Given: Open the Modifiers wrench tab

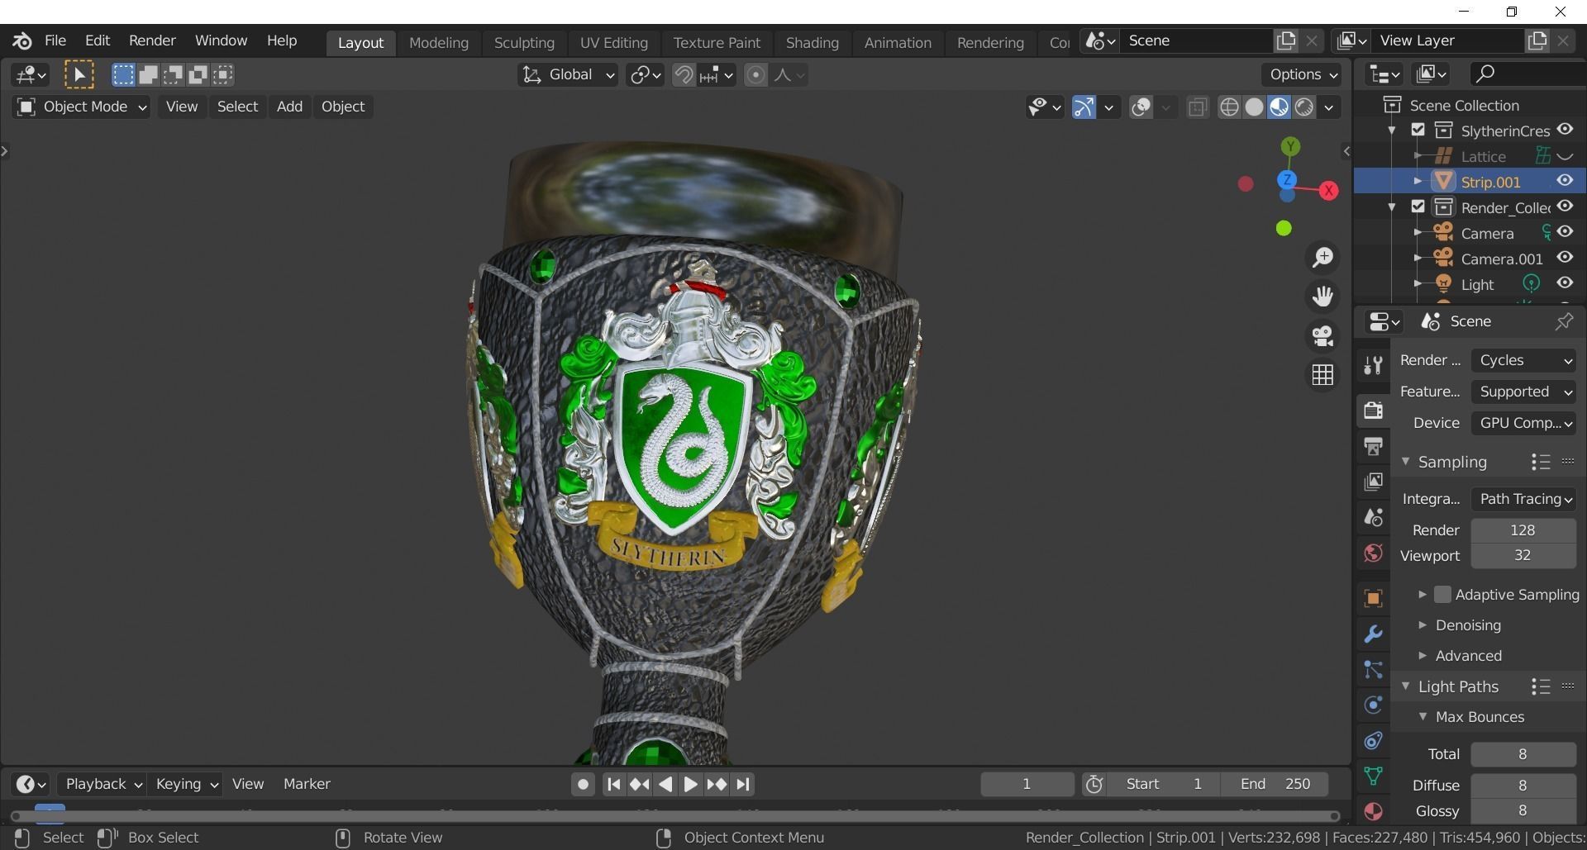Looking at the screenshot, I should [1373, 634].
